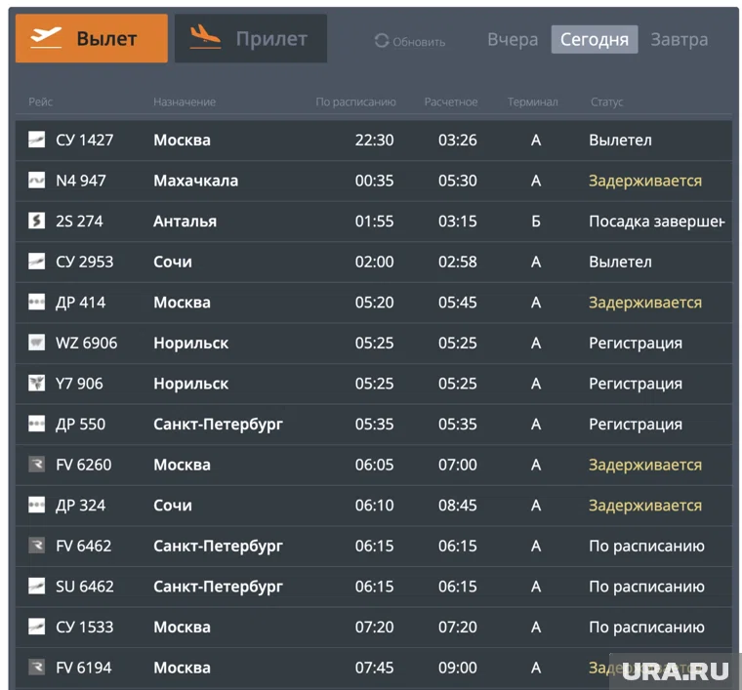Click the FV 6260 airline logo icon

coord(36,465)
